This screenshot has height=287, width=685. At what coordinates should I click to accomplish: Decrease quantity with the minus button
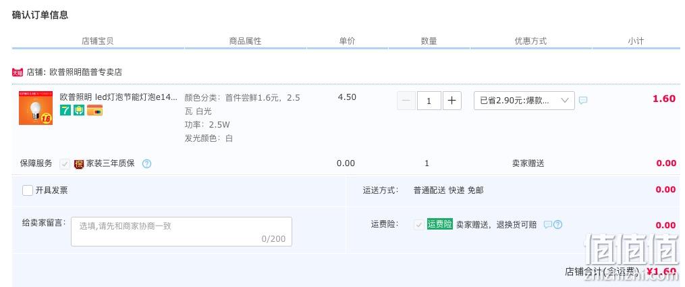point(406,101)
